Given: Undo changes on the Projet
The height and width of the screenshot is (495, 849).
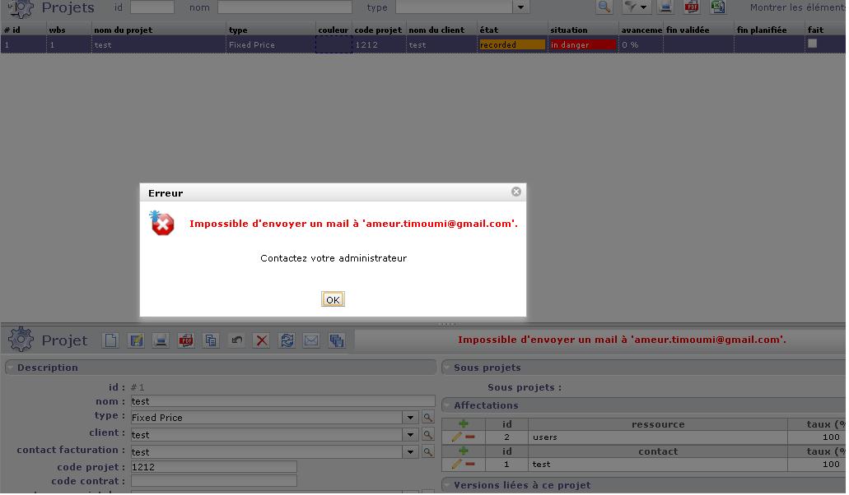Looking at the screenshot, I should (x=236, y=340).
